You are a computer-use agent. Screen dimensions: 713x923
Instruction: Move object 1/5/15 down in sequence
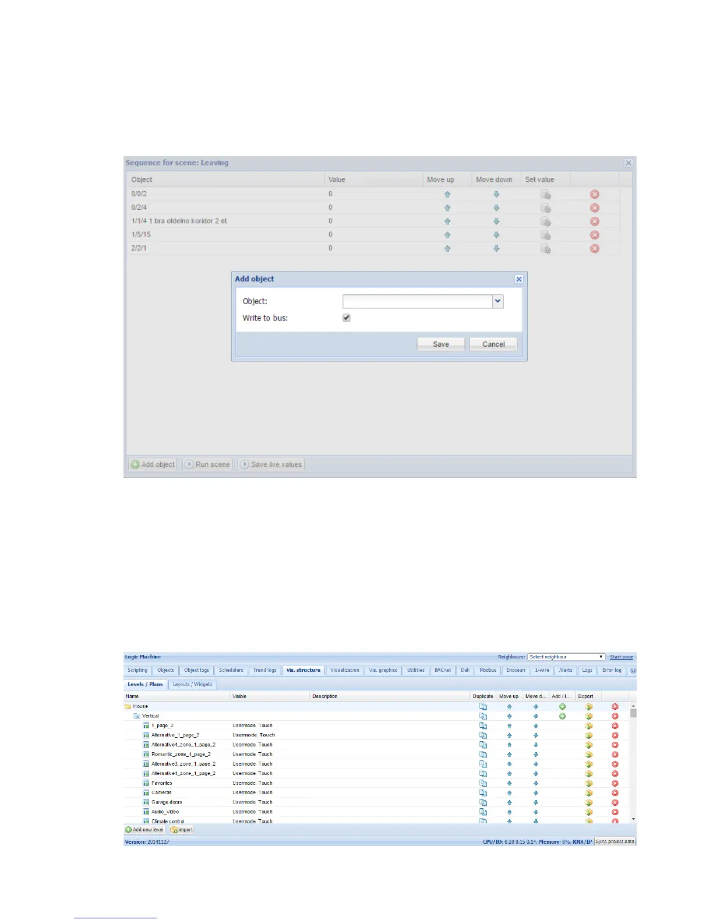496,235
